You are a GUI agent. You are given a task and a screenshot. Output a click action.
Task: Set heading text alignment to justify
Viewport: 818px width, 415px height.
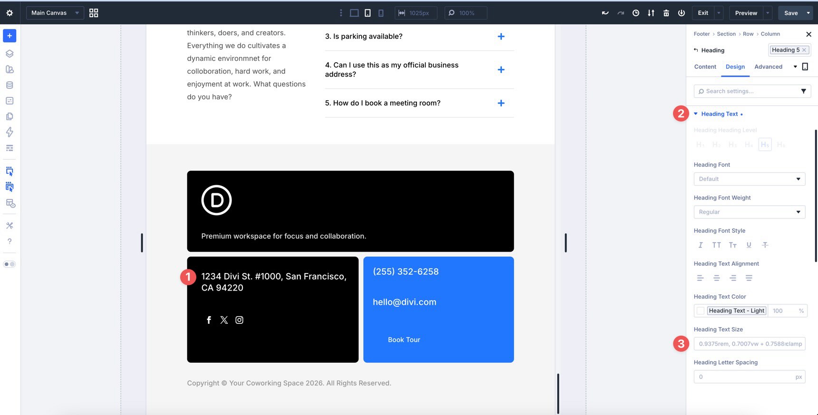[749, 278]
